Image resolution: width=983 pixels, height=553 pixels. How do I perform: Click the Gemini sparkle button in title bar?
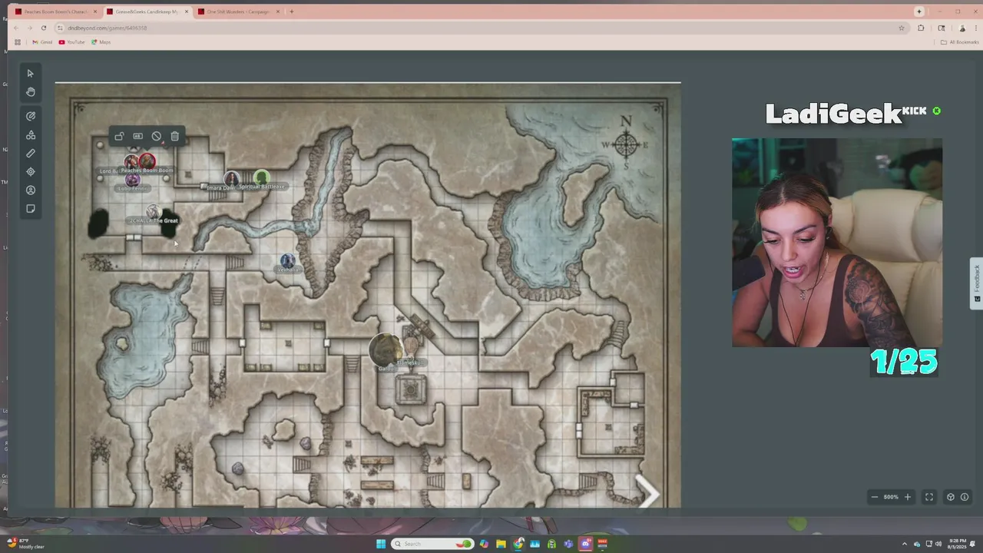coord(919,12)
